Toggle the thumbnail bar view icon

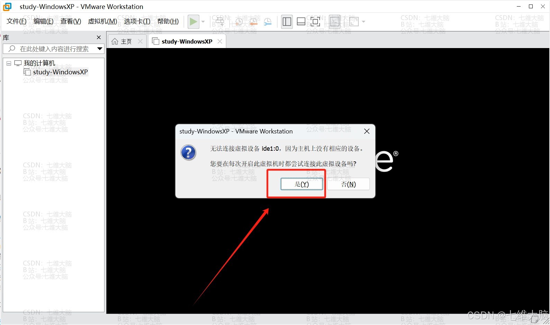tap(301, 22)
